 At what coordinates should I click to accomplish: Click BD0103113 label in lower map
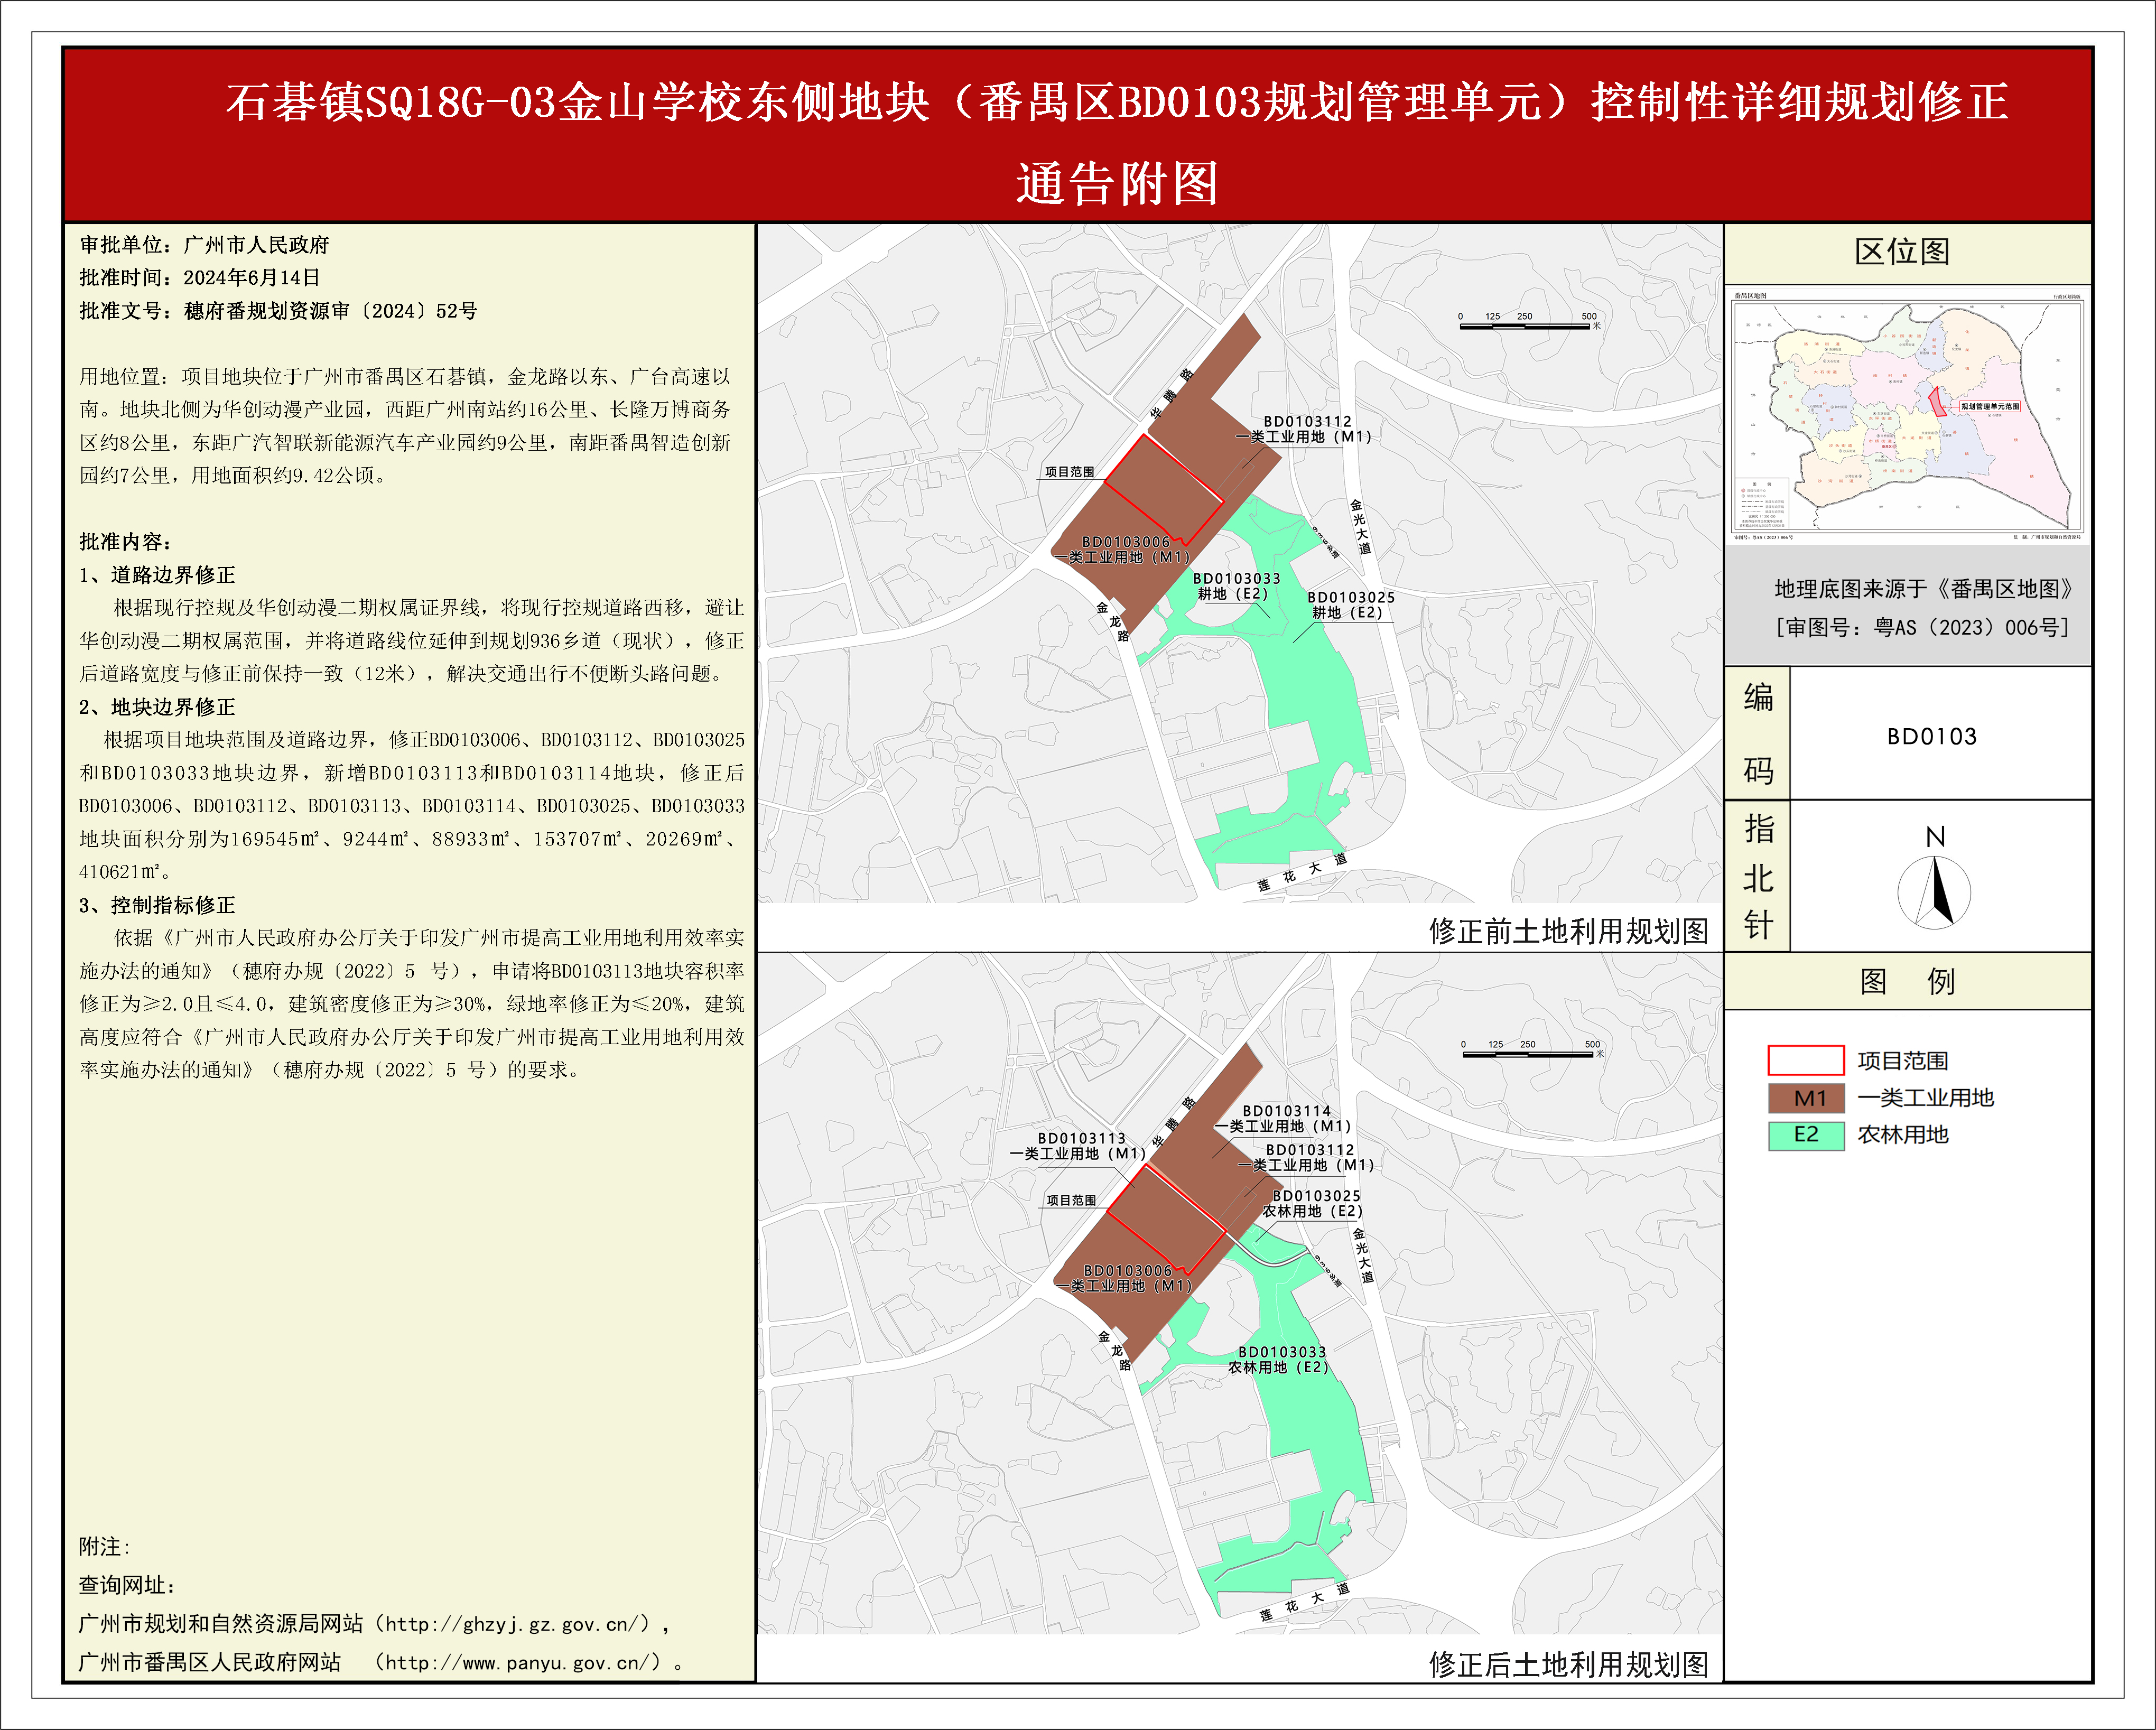point(1081,1138)
